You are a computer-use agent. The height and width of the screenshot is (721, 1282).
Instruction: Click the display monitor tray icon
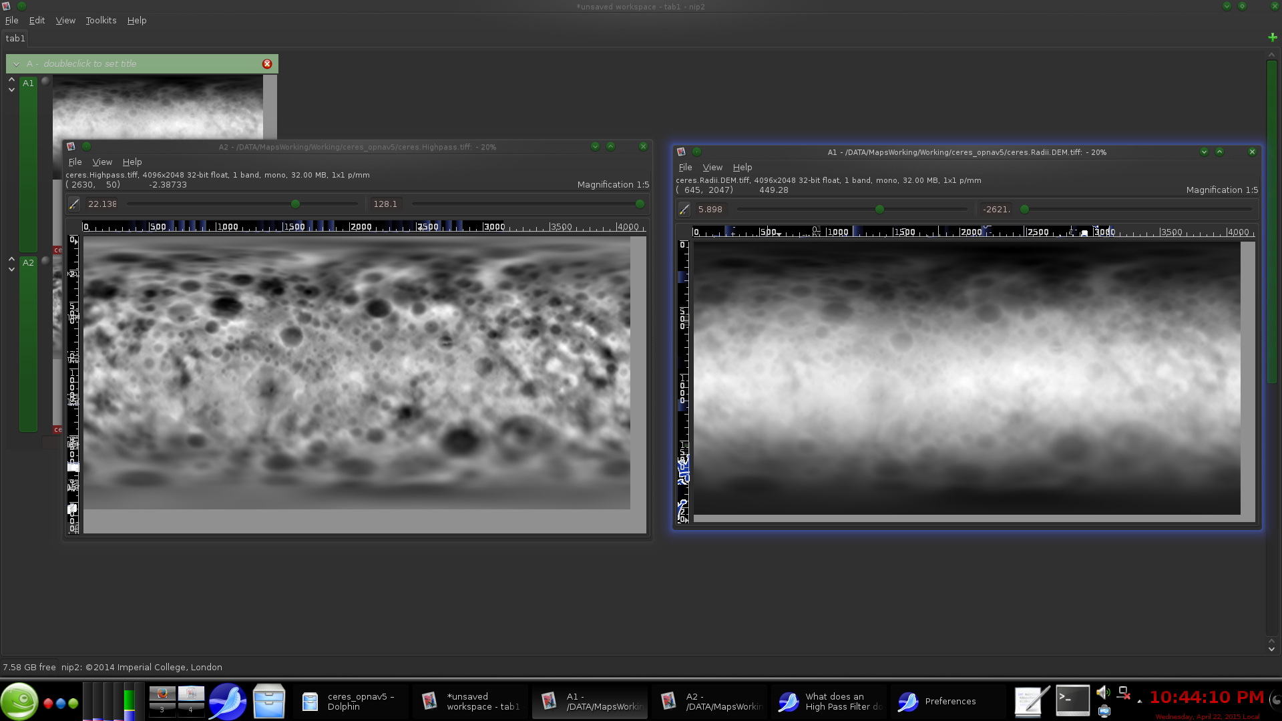coord(1104,711)
